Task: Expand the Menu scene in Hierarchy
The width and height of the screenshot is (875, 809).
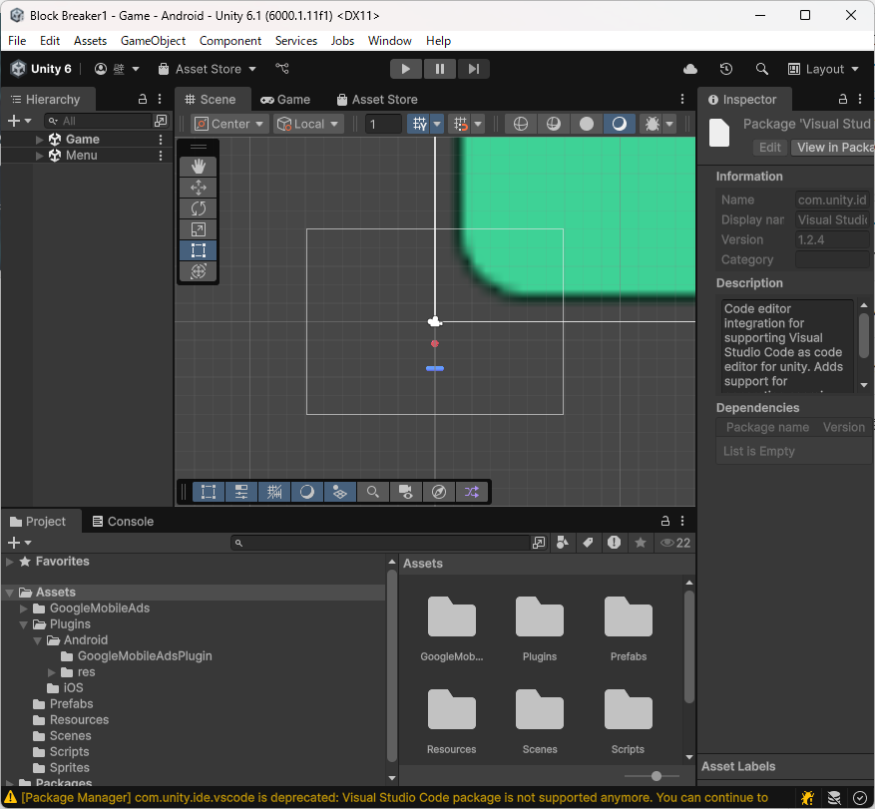Action: pyautogui.click(x=39, y=155)
